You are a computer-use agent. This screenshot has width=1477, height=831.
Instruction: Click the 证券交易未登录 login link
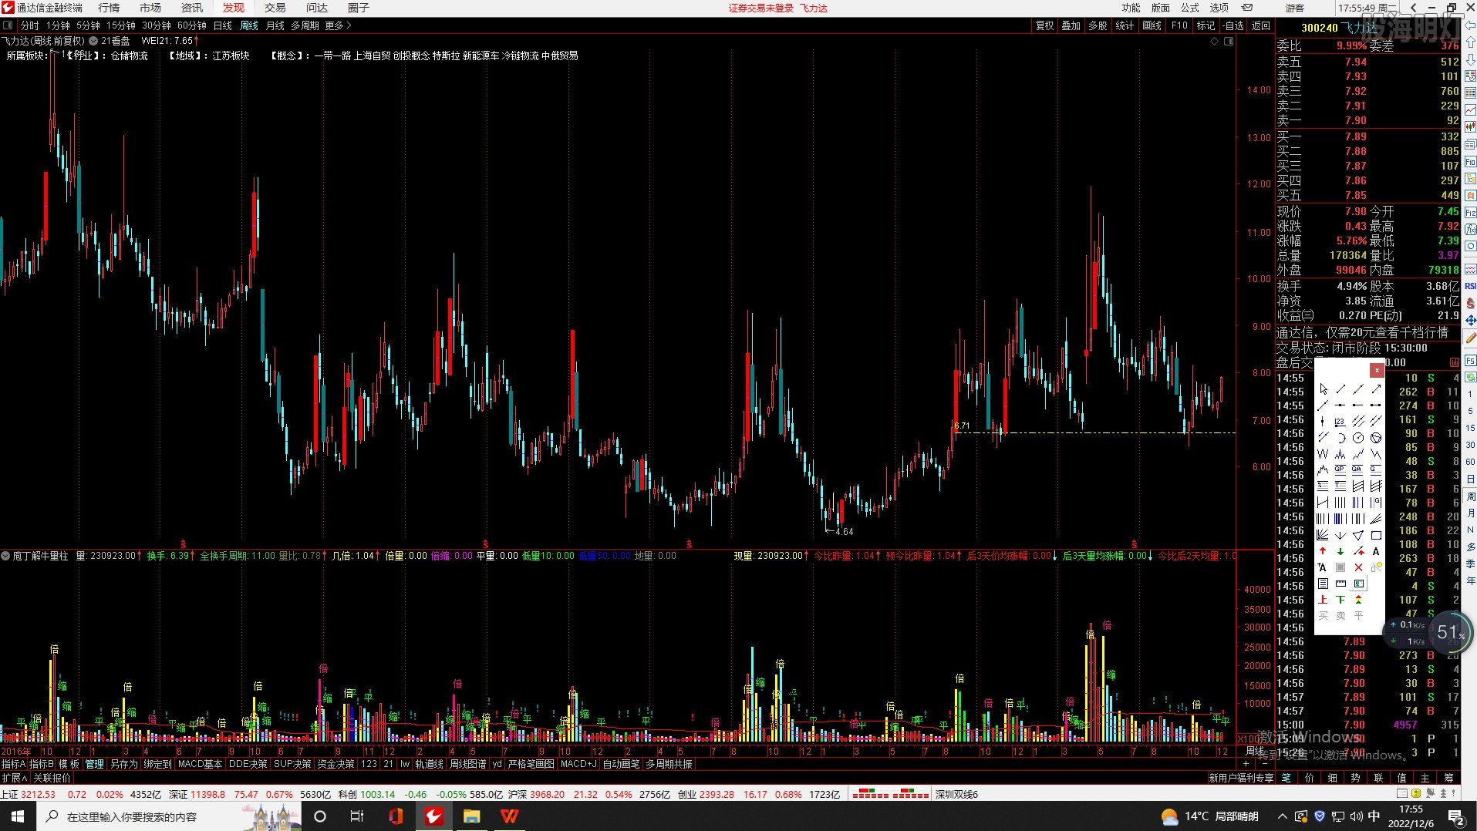[760, 8]
